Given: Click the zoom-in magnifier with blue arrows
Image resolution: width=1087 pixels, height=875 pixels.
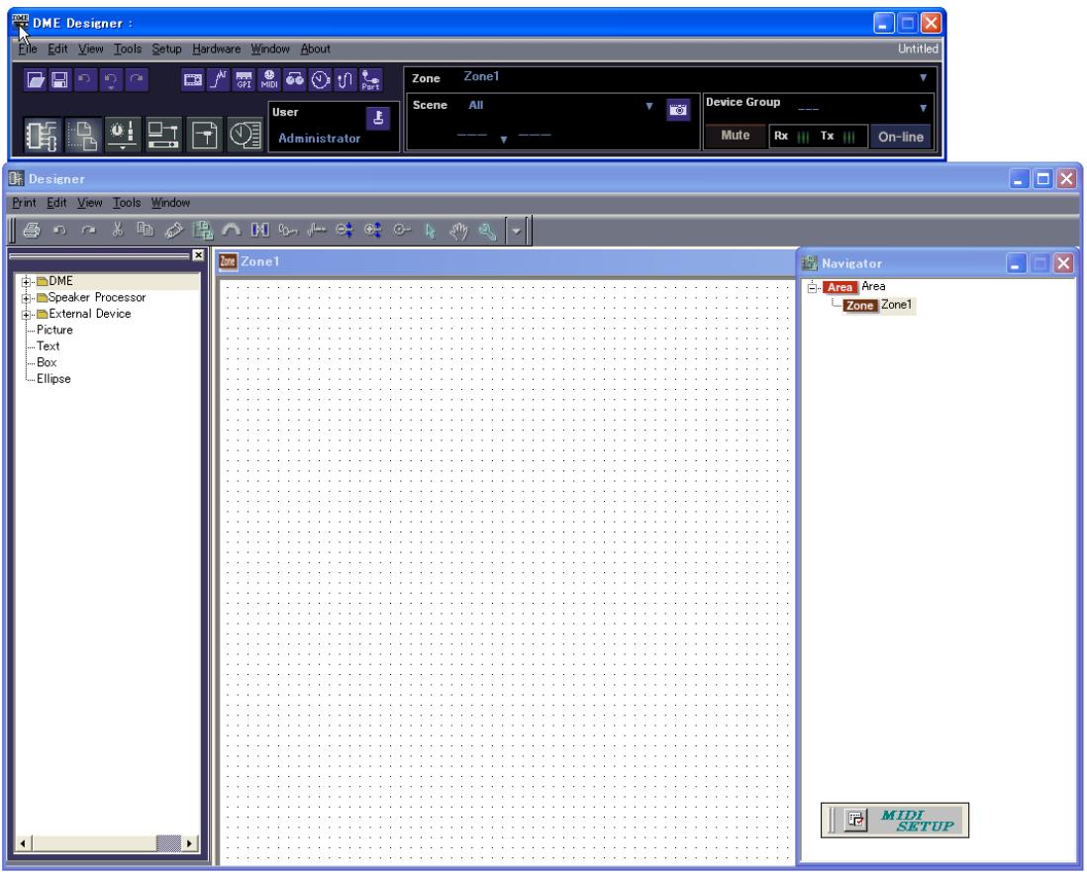Looking at the screenshot, I should 373,231.
